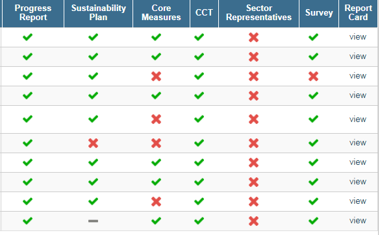Open the first row's report card view link
The image size is (380, 235).
coord(358,37)
